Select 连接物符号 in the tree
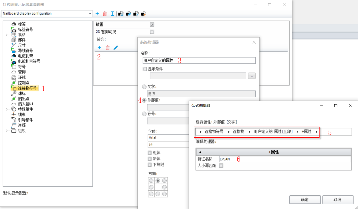The height and width of the screenshot is (209, 358). pyautogui.click(x=27, y=88)
